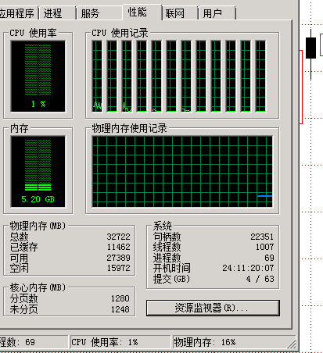323x353 pixels.
Task: Select the 空闲 value 15972
Action: click(118, 268)
